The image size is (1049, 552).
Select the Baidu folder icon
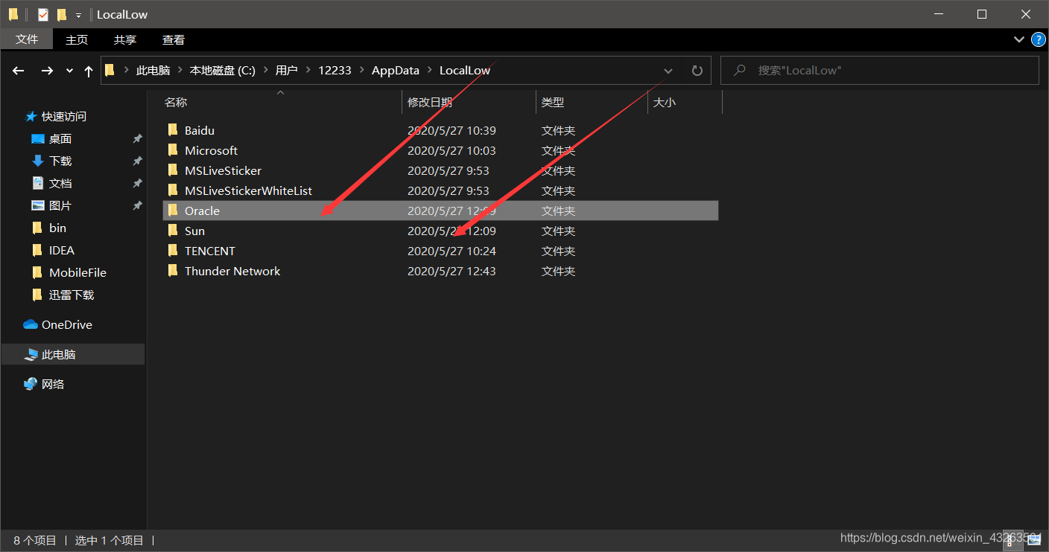tap(173, 130)
